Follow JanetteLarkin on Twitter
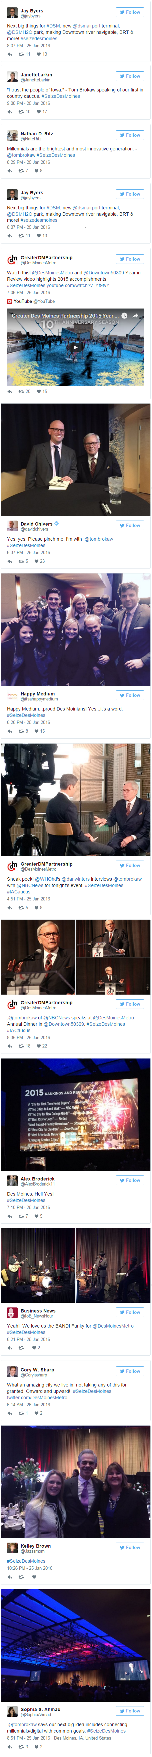The width and height of the screenshot is (152, 1757). pyautogui.click(x=130, y=76)
